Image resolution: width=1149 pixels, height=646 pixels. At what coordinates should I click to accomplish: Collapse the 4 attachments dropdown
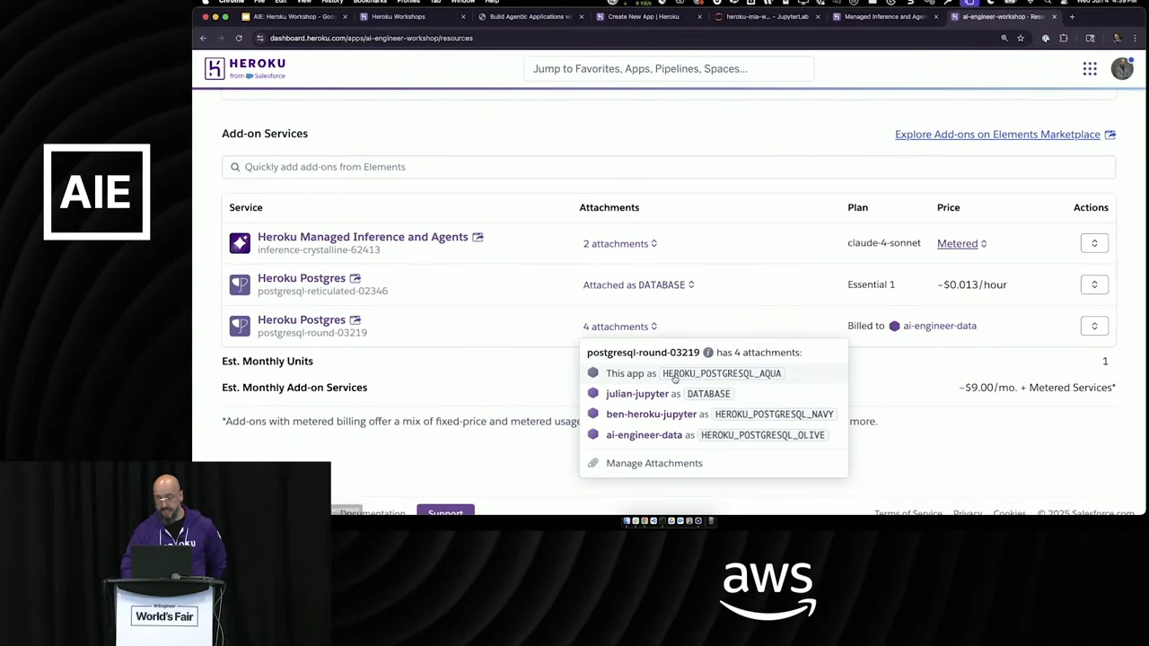[620, 327]
